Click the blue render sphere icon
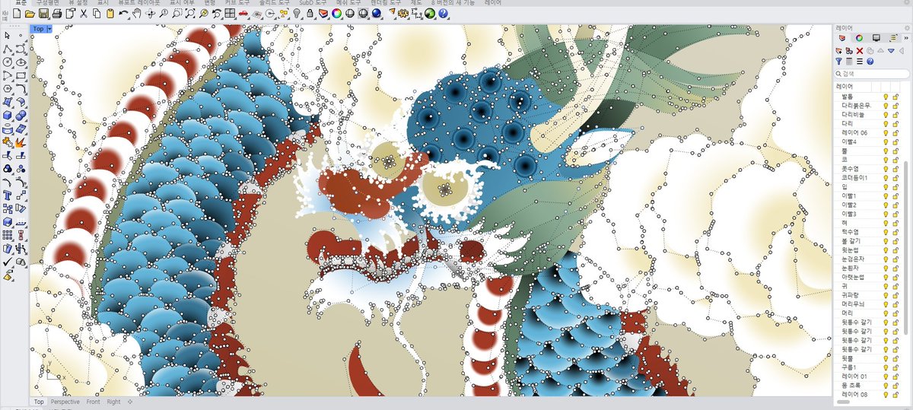Viewport: 913px width, 410px height. tap(377, 14)
